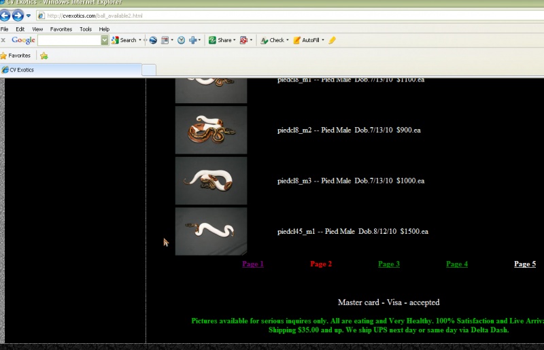
Task: Click the pop-up blocker toolbar icon
Action: pos(243,40)
